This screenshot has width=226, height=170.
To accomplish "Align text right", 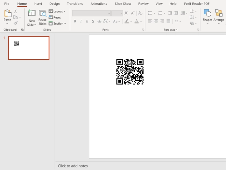I will pyautogui.click(x=162, y=21).
